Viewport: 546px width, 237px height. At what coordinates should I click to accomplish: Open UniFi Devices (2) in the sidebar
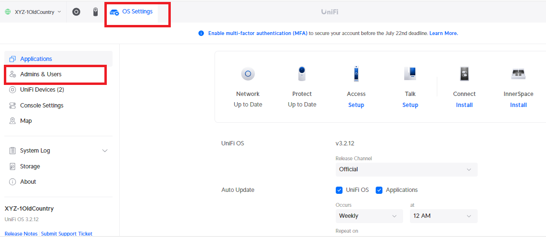tap(59, 90)
